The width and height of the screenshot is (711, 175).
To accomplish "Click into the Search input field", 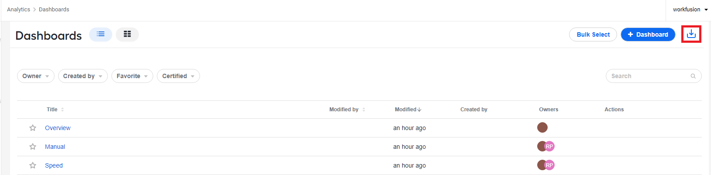I will point(649,76).
